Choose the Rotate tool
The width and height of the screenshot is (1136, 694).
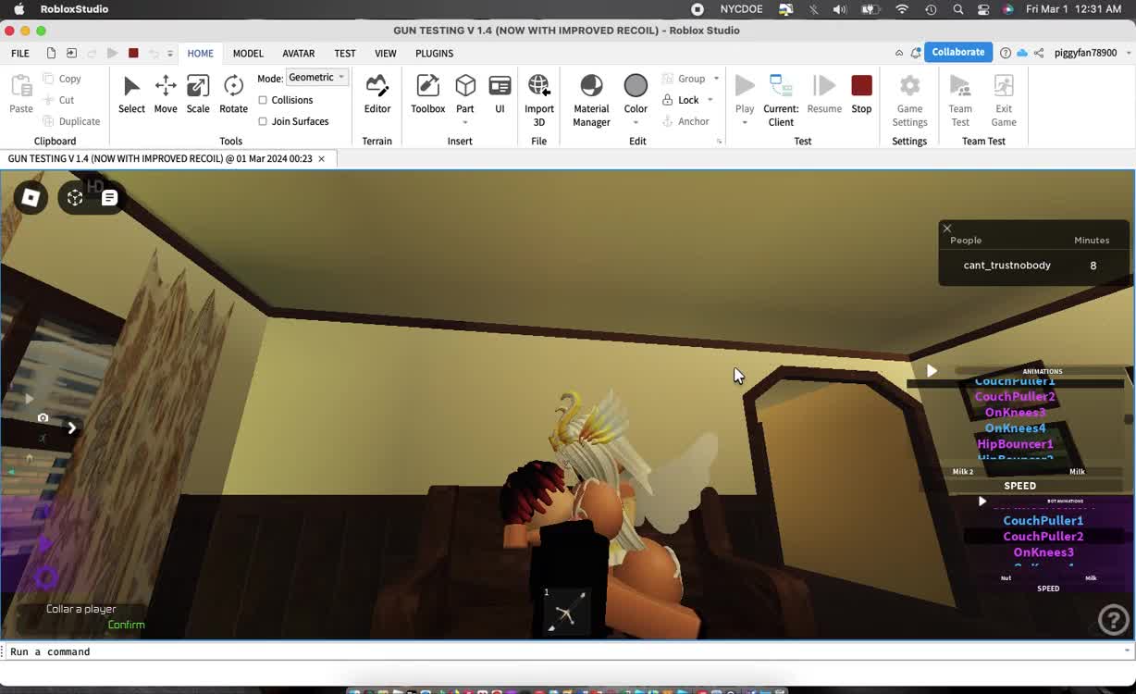[x=233, y=94]
